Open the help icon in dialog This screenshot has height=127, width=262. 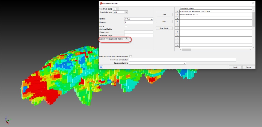pos(101,67)
